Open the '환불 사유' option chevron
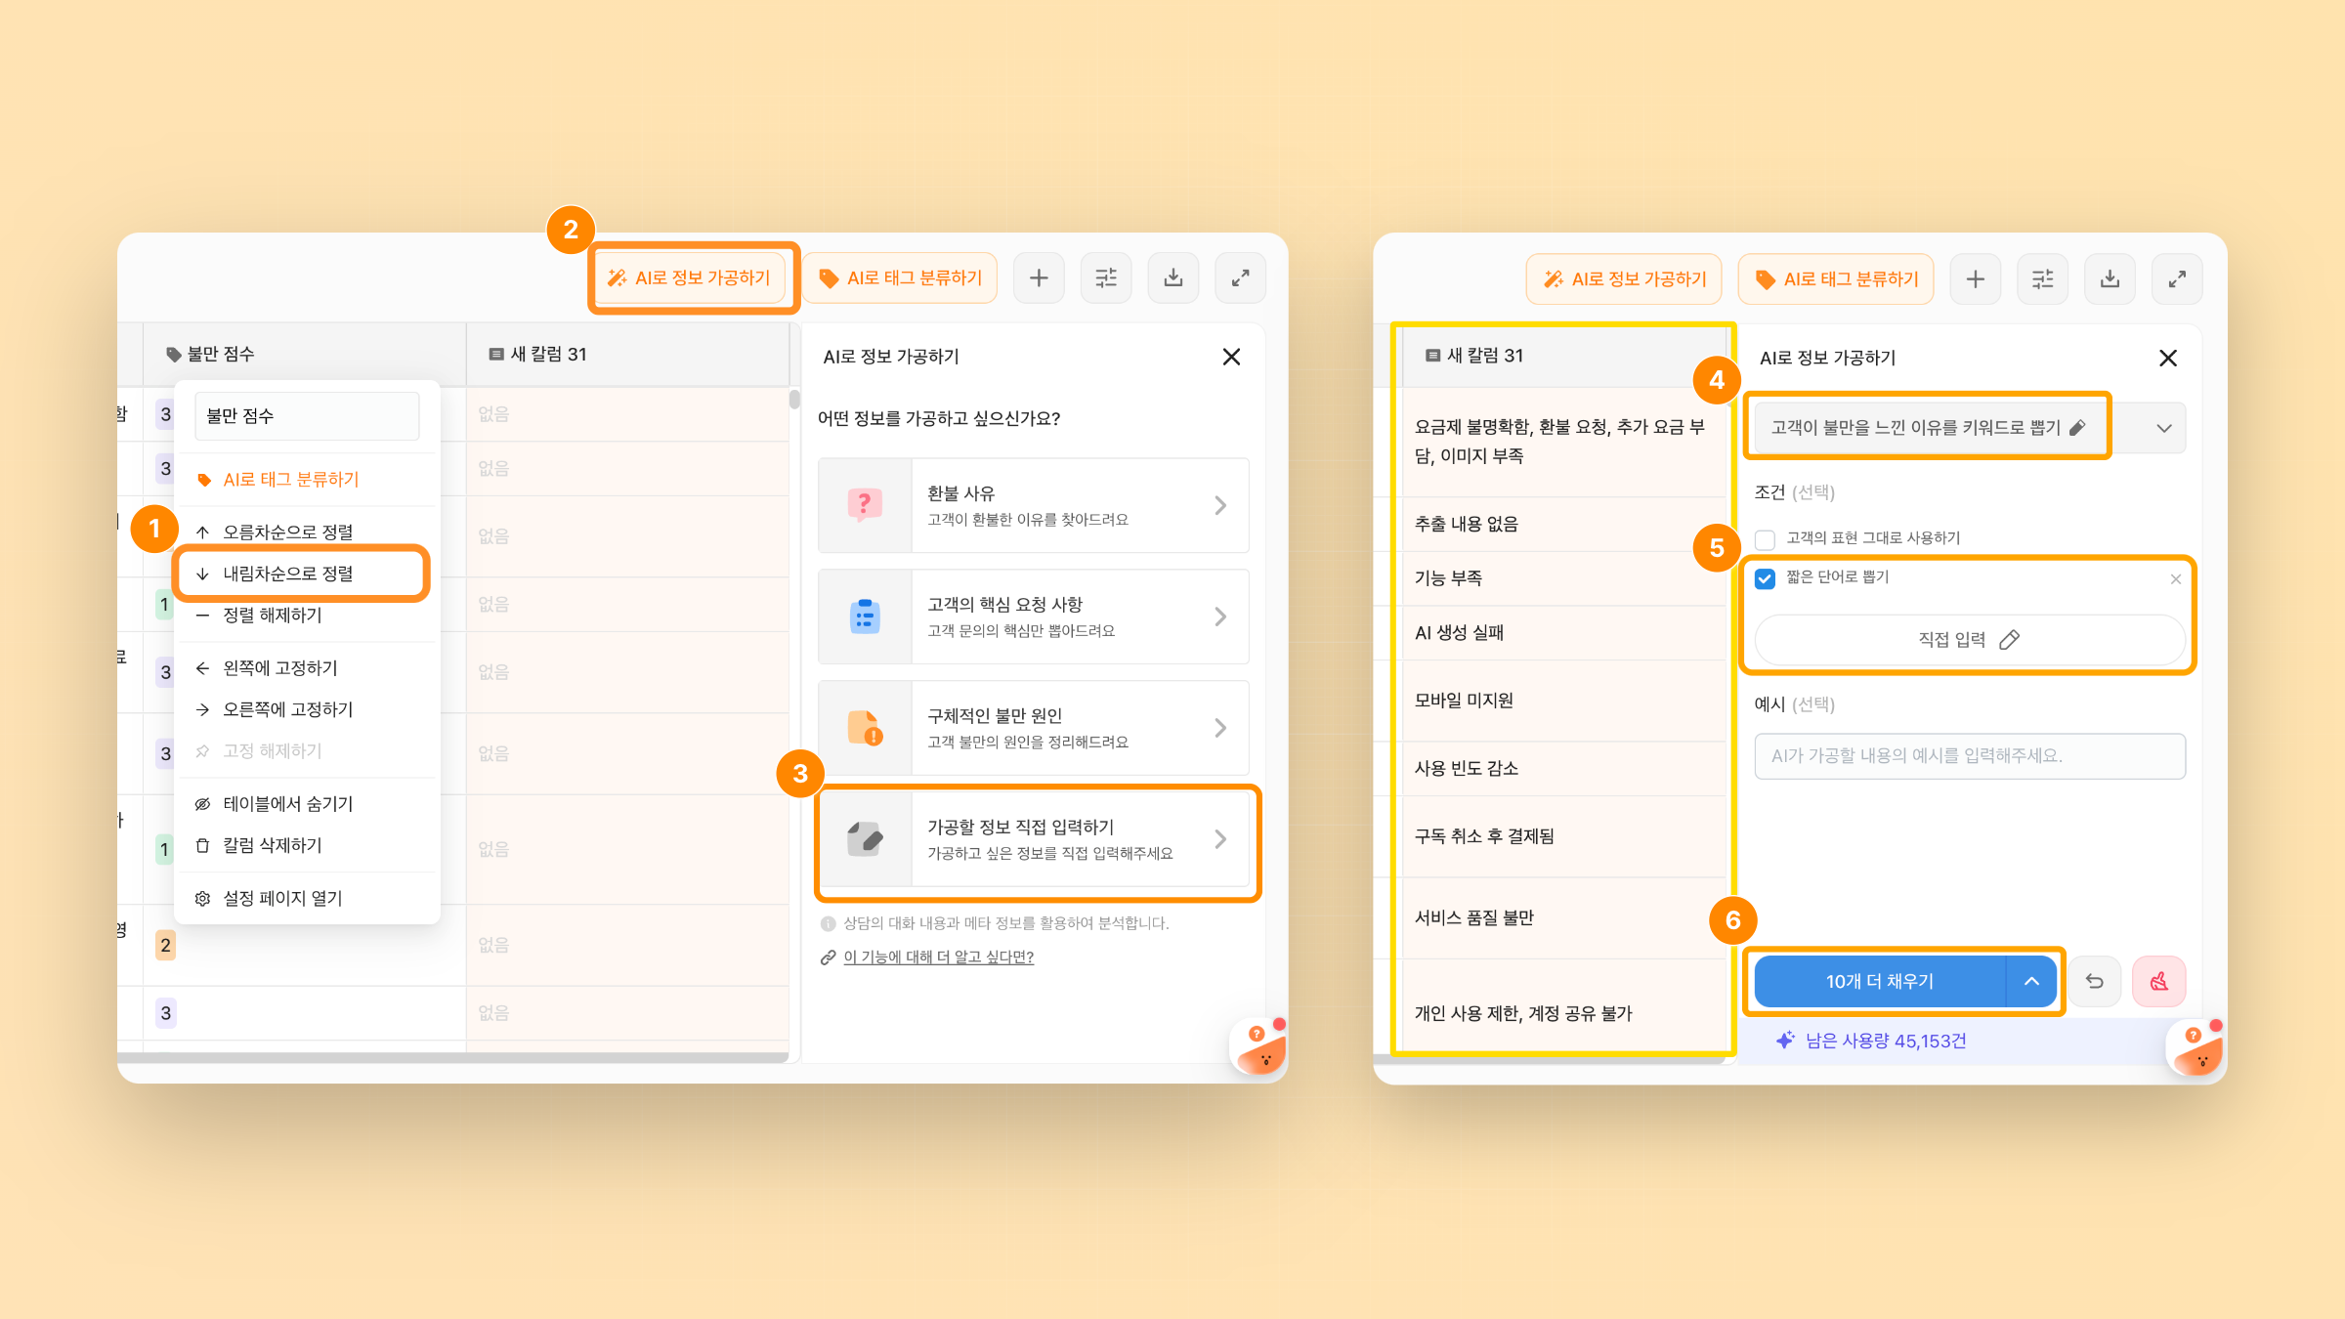 pyautogui.click(x=1220, y=505)
